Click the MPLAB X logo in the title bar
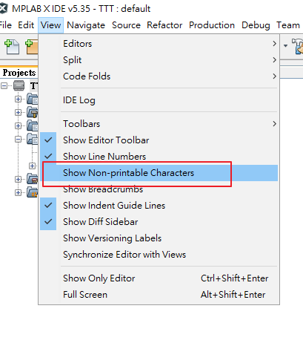303x346 pixels. (4, 9)
